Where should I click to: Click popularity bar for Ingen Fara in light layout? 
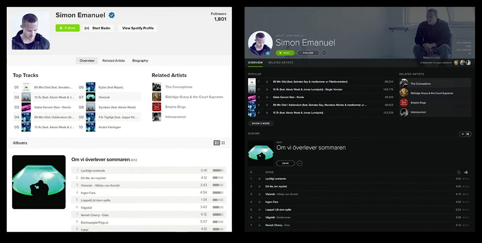(x=218, y=192)
